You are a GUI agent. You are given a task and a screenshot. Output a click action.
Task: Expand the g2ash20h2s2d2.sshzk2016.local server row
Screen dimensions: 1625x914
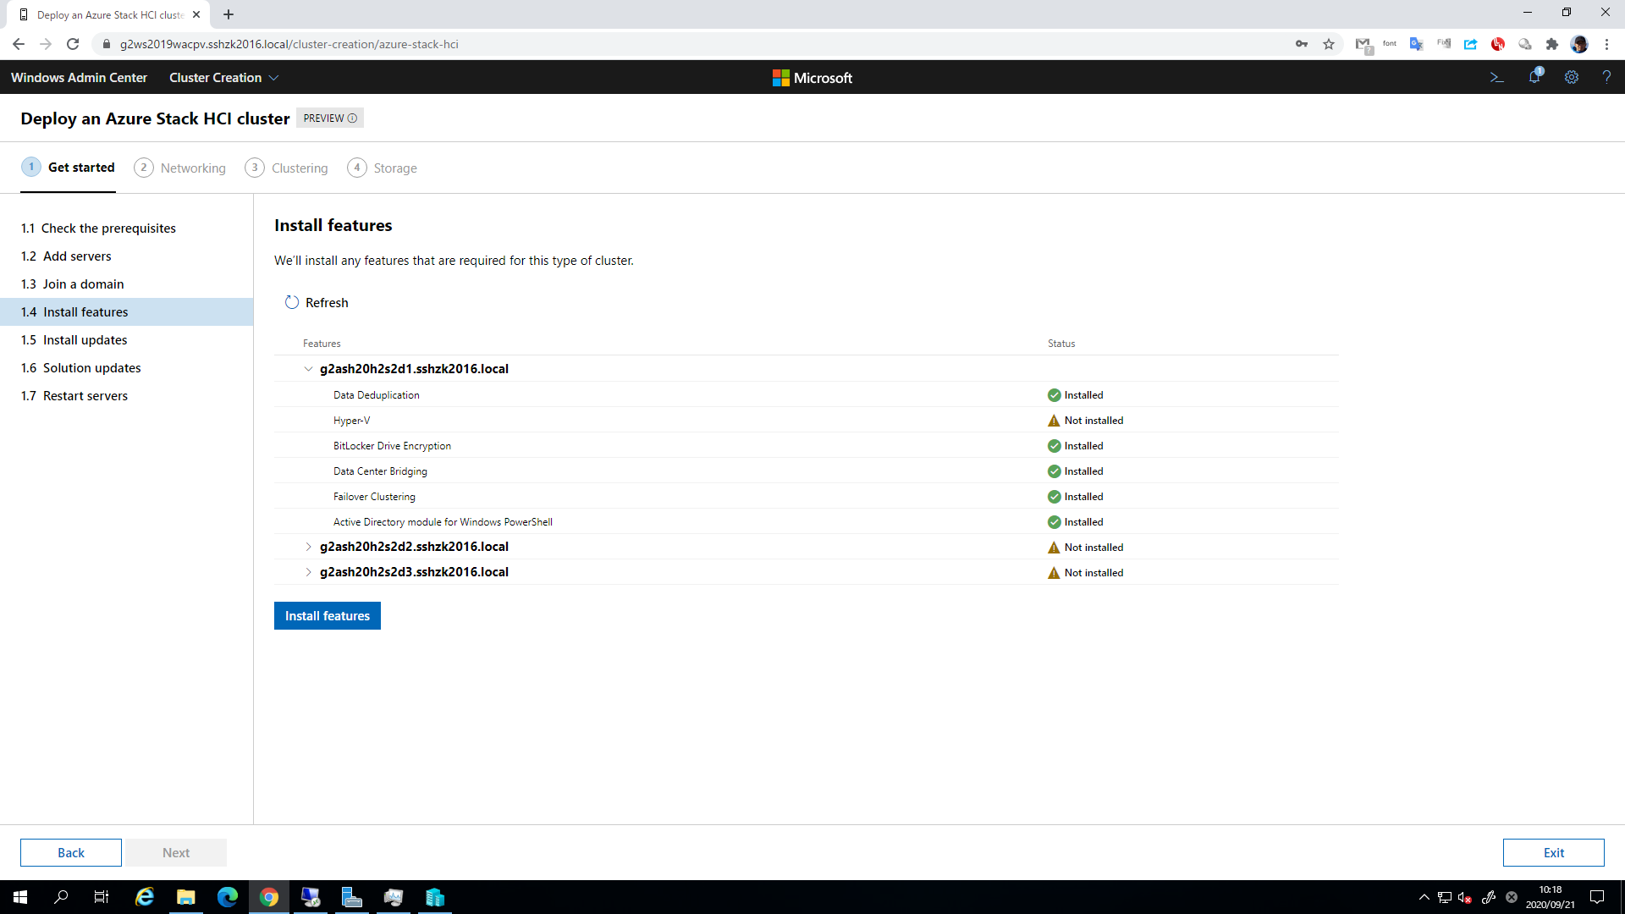pos(308,547)
